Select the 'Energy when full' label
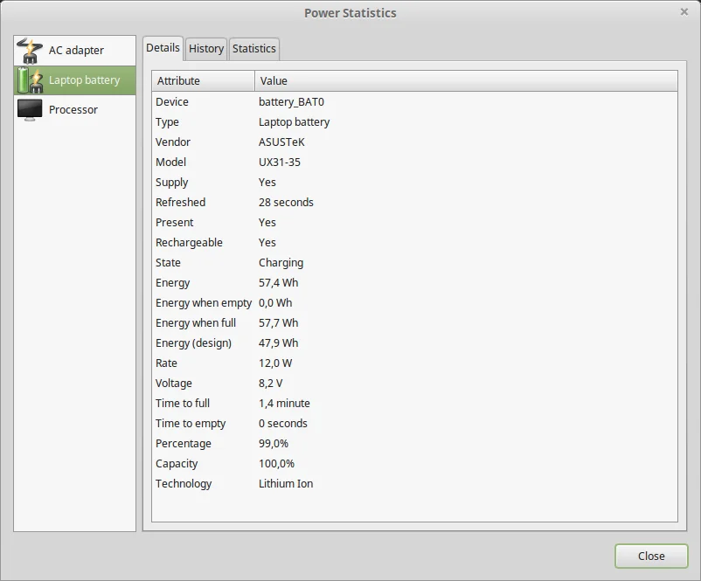 tap(196, 323)
